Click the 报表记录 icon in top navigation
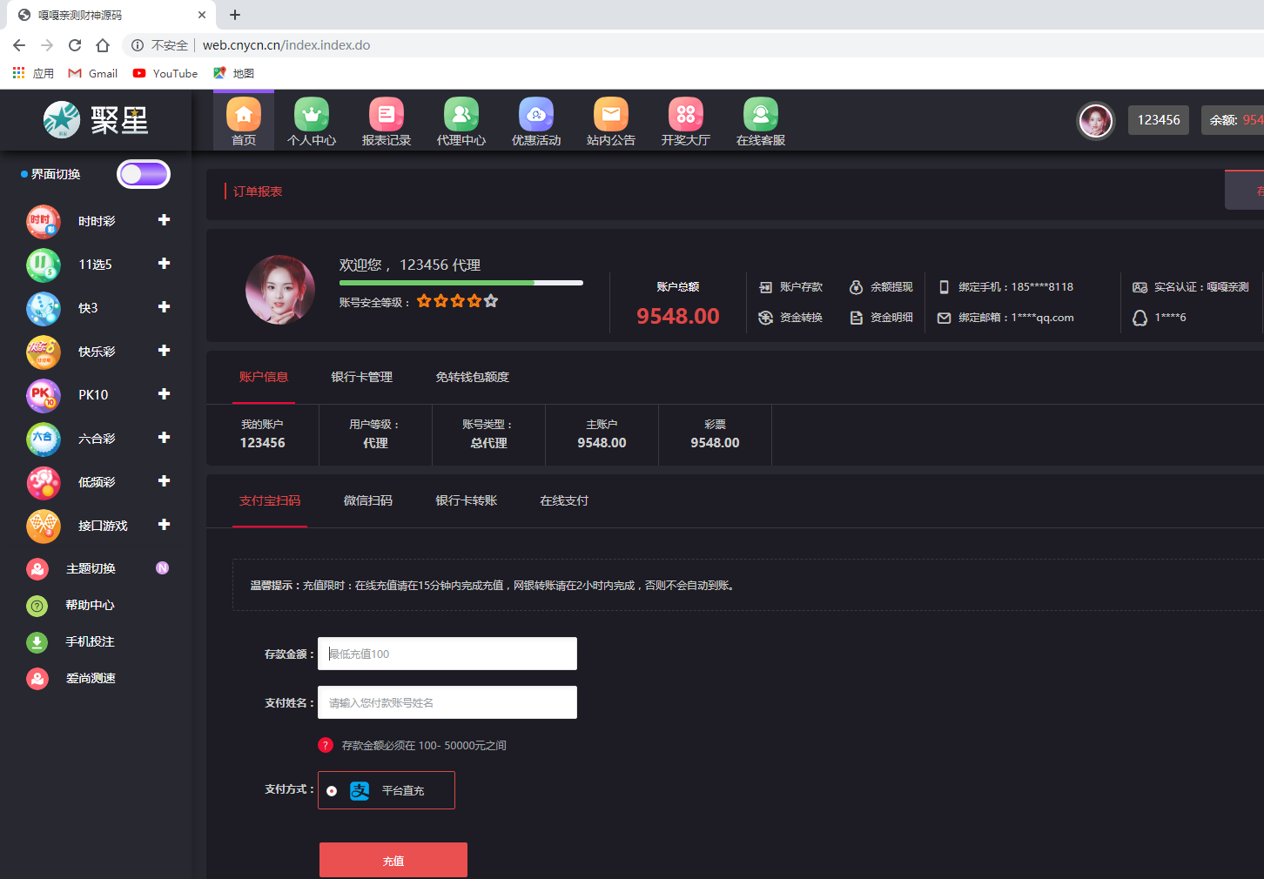The height and width of the screenshot is (879, 1264). [387, 115]
